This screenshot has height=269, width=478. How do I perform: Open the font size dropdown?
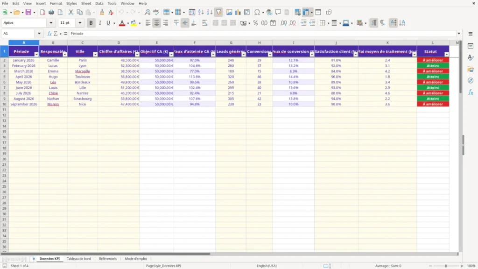(80, 23)
